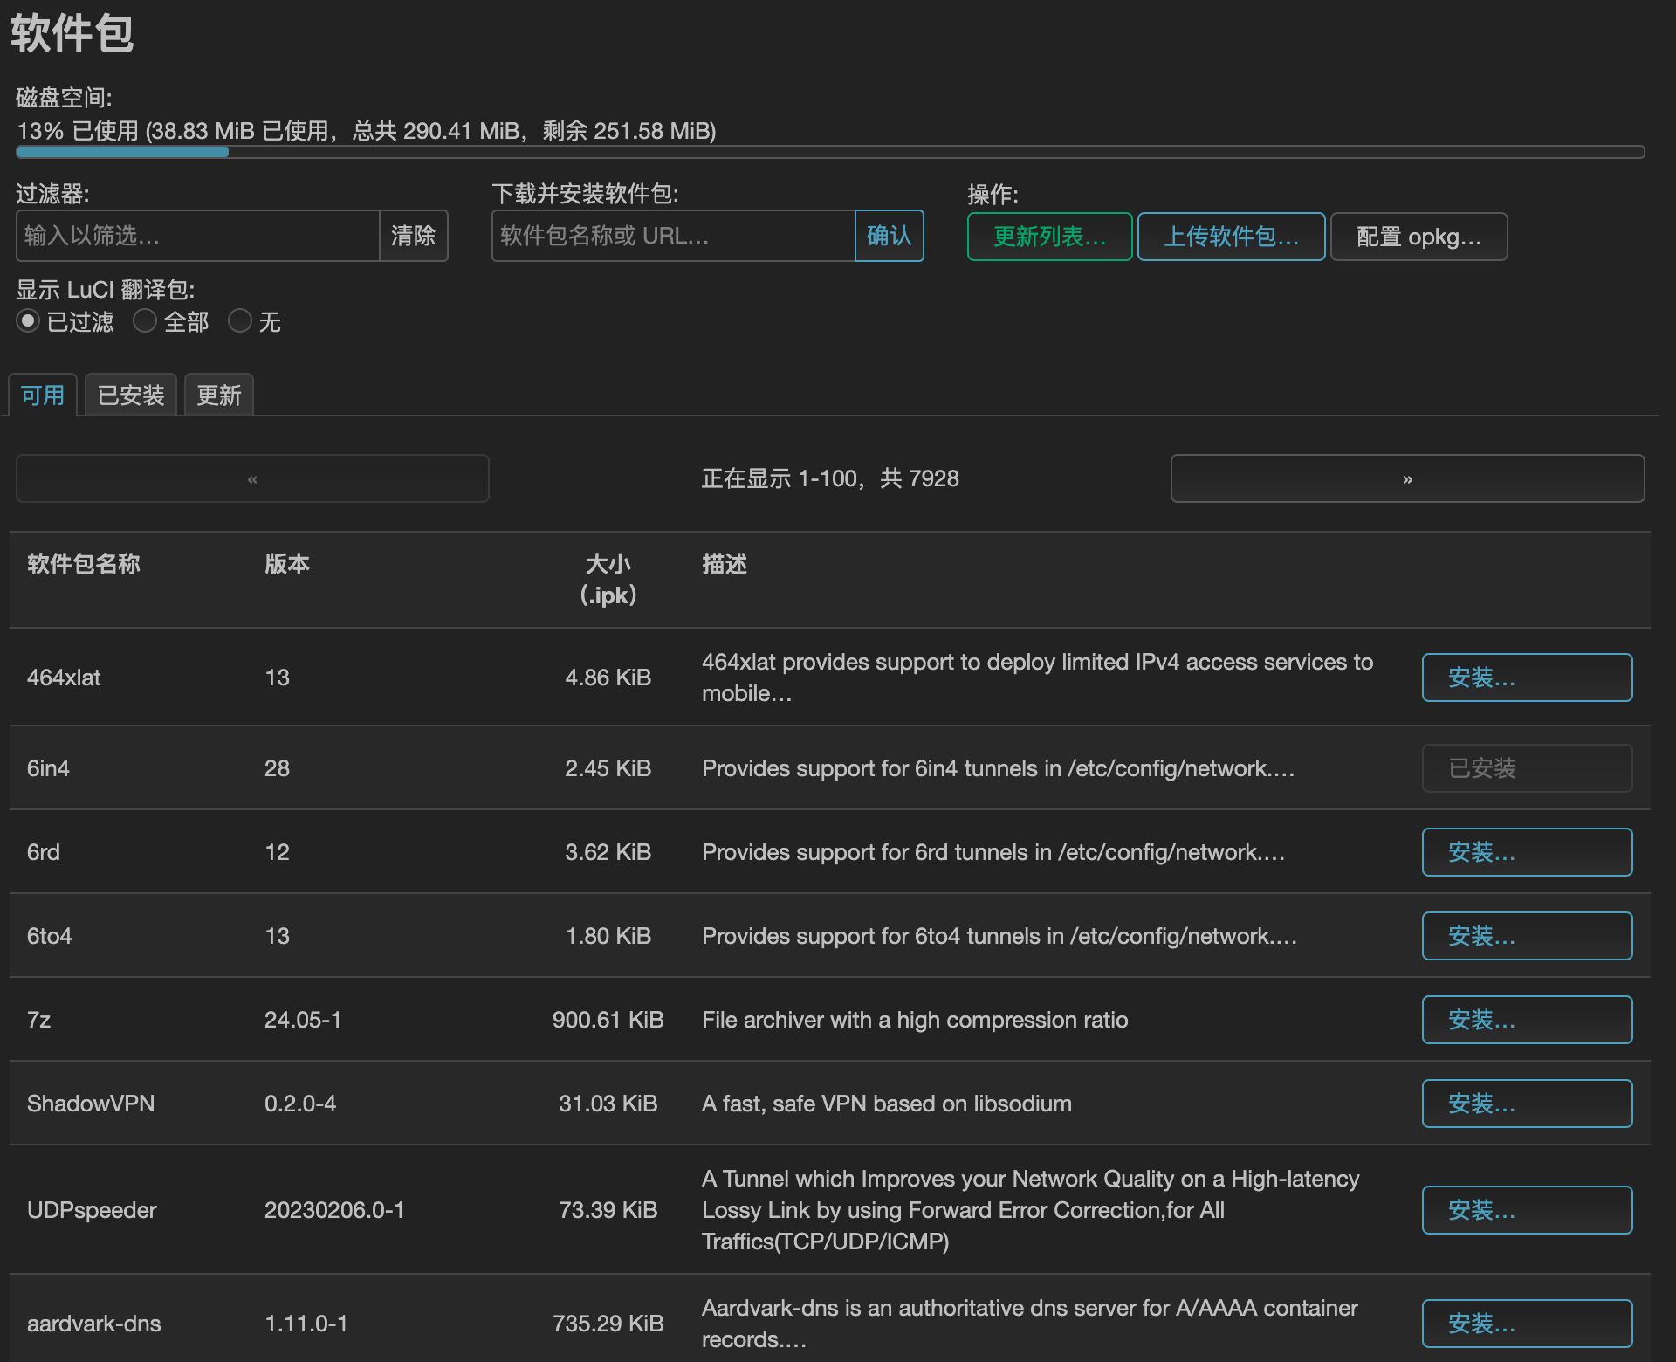Switch to the 可用 tab

tap(43, 396)
